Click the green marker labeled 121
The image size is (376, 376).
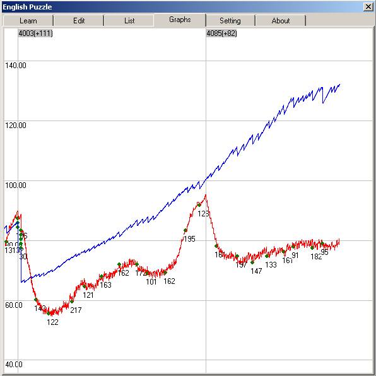(x=84, y=286)
